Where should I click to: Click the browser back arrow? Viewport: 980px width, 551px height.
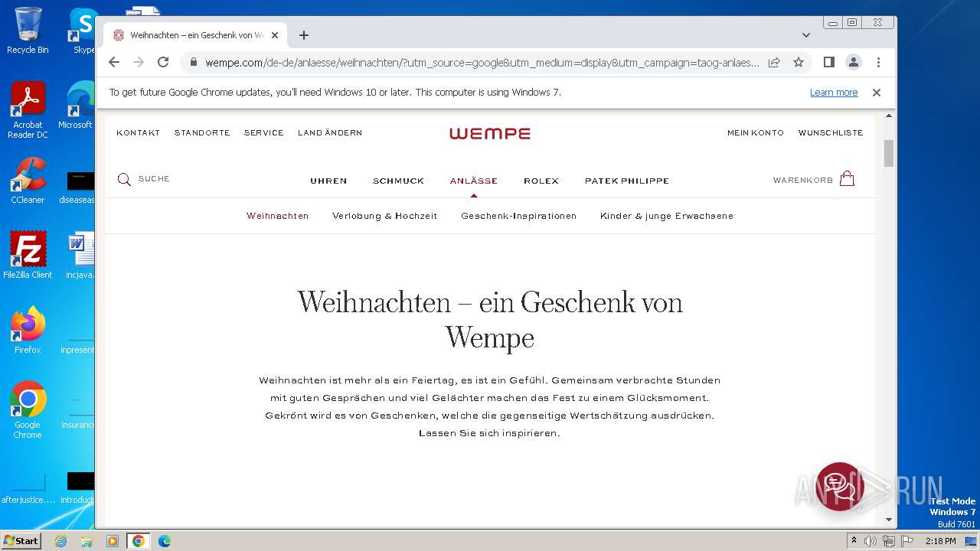[114, 62]
